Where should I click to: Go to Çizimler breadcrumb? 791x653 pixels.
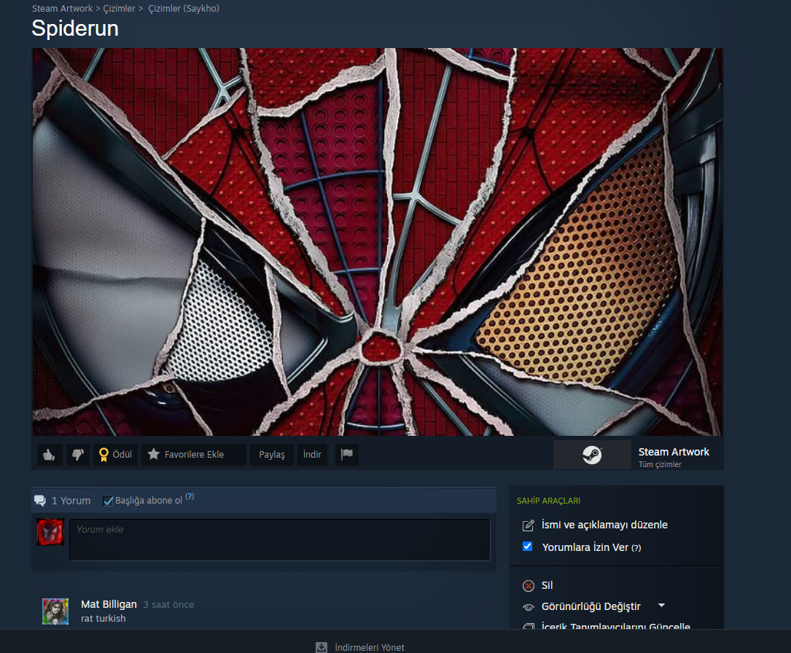(x=119, y=9)
